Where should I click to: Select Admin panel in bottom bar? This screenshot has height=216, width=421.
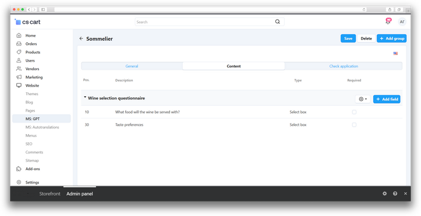pos(80,194)
